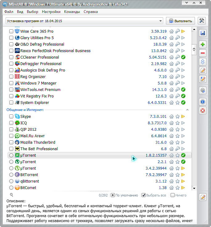Click the pencil edit icon beside description
This screenshot has height=227, width=211.
coord(202,197)
